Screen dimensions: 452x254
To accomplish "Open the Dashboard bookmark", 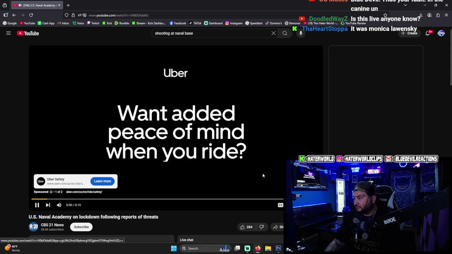I will pyautogui.click(x=213, y=23).
